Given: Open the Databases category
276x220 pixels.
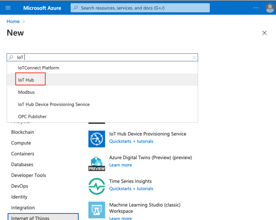Looking at the screenshot, I should coord(22,164).
